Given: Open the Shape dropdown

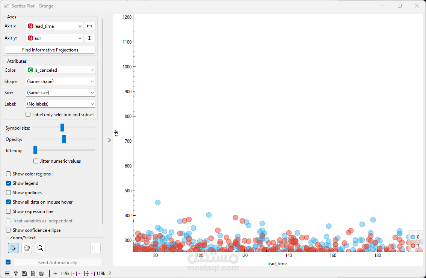Looking at the screenshot, I should pos(60,81).
